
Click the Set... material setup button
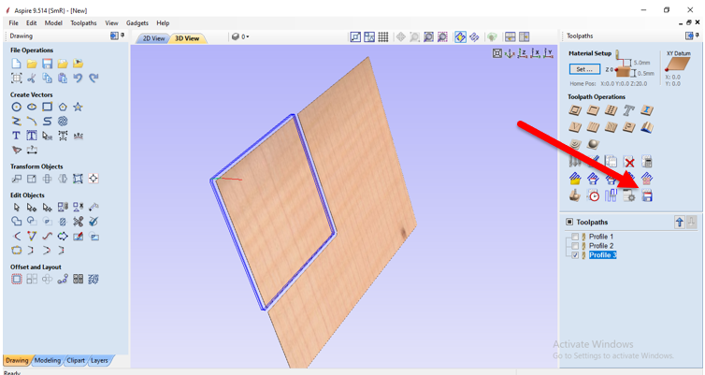tap(584, 69)
